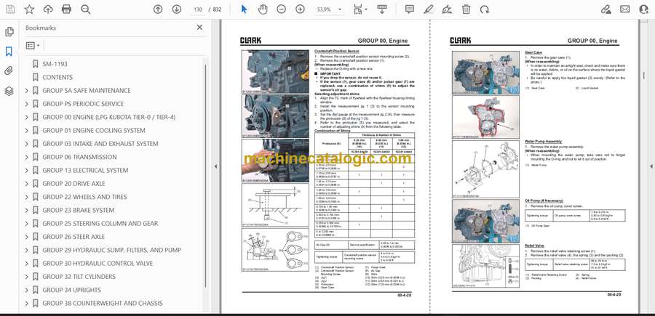The width and height of the screenshot is (655, 316).
Task: Expand the GROUP 06 TRANSMISSION bookmark
Action: coord(26,157)
